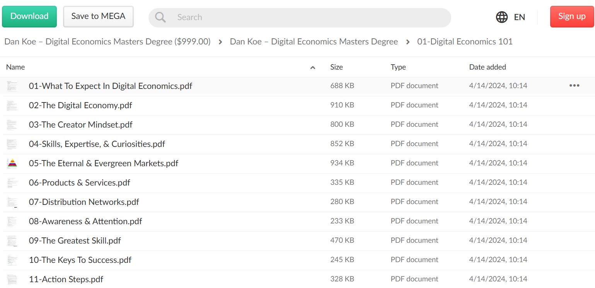Select the 09-The Greatest Skill.pdf file
595x288 pixels.
tap(297, 240)
